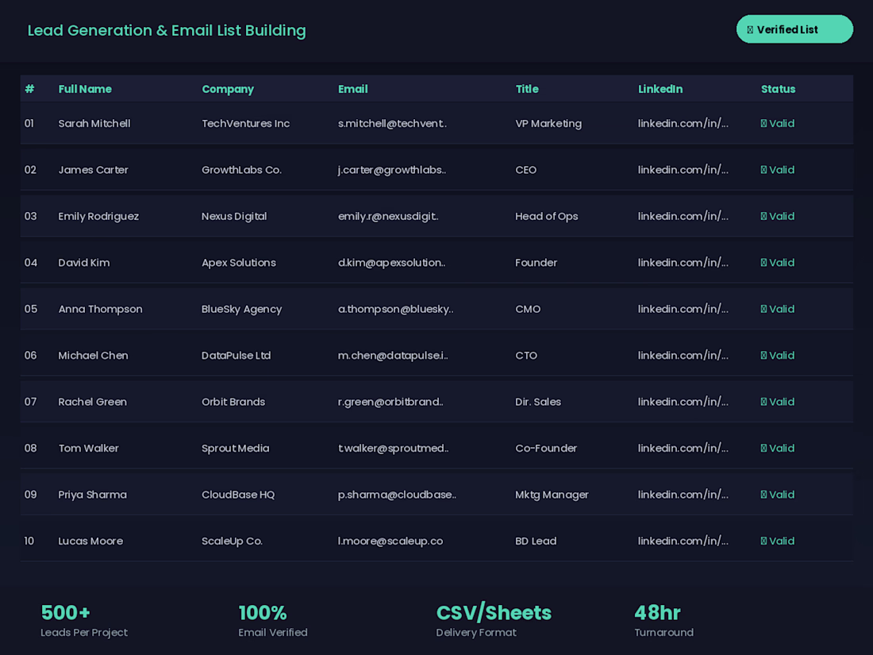Image resolution: width=873 pixels, height=655 pixels.
Task: Click the 100% Email Verified stat
Action: click(273, 621)
